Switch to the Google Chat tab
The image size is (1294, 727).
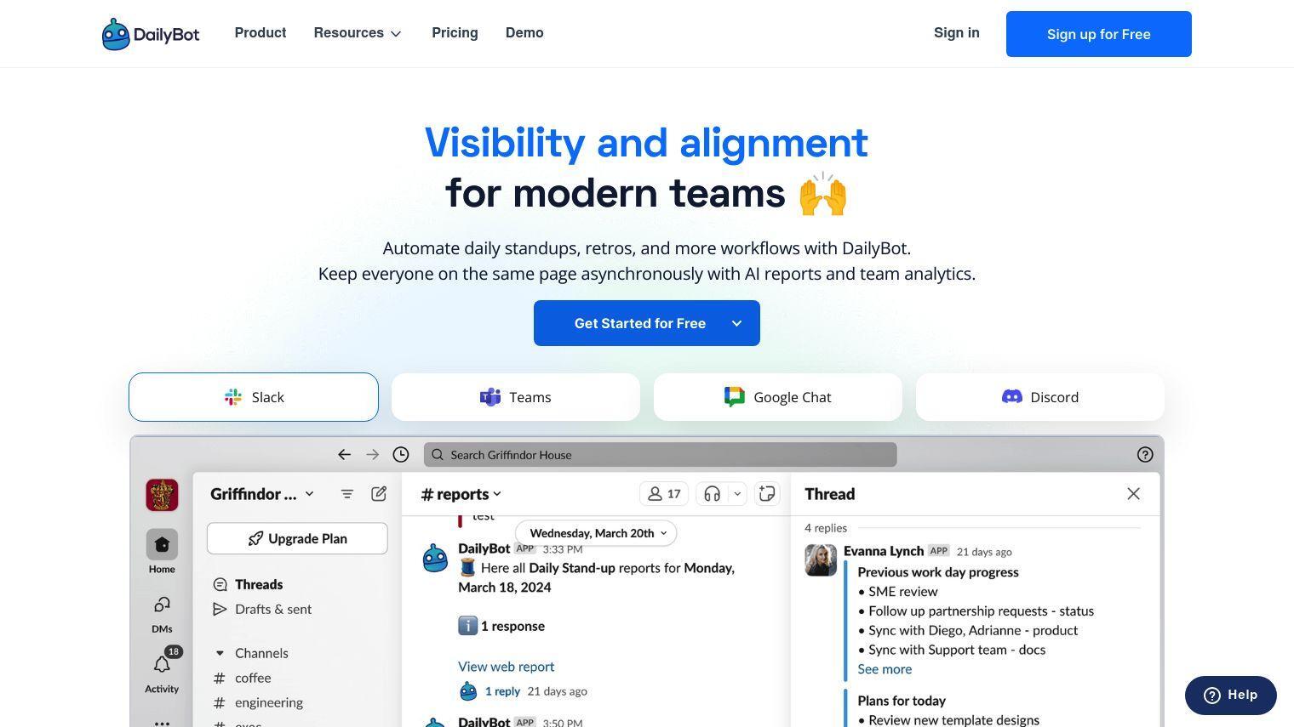[x=778, y=397]
